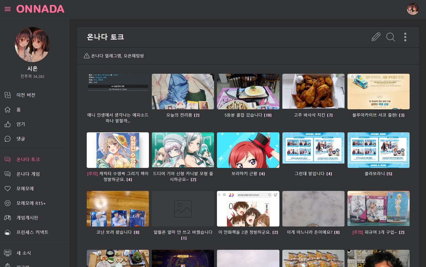The image size is (426, 267).
Task: Click the large 시온 profile picture
Action: 32,45
